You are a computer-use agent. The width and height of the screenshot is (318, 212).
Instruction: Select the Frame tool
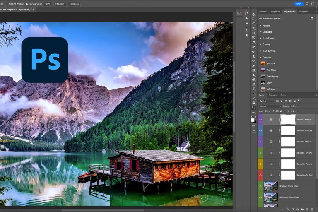pos(253,38)
